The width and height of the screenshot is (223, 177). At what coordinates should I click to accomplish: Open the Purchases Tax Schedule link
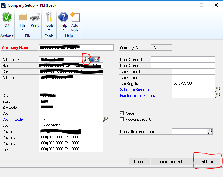(x=139, y=96)
